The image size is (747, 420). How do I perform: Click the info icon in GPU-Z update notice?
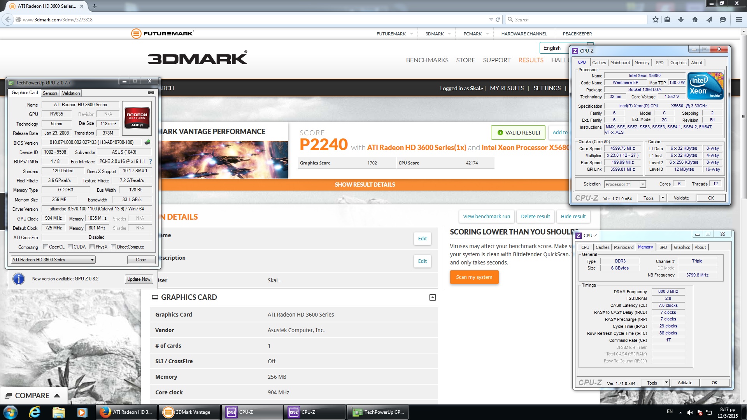[x=18, y=279]
